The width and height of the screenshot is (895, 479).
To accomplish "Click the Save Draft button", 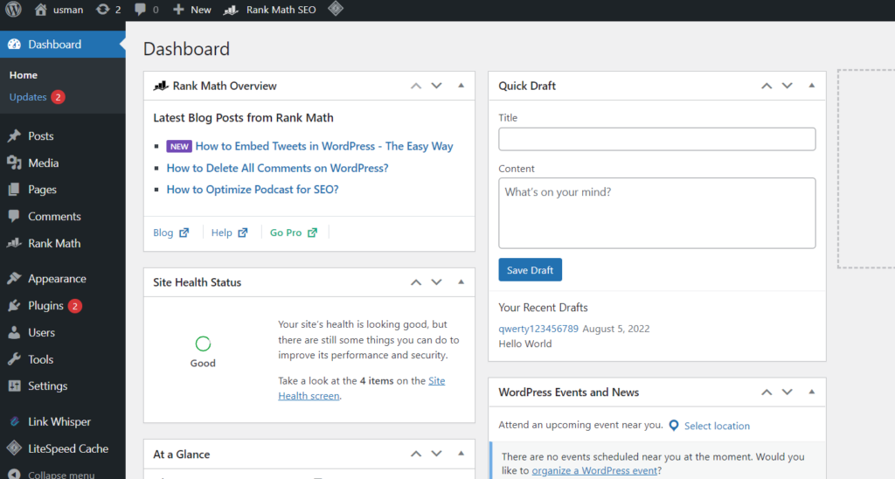I will tap(530, 270).
